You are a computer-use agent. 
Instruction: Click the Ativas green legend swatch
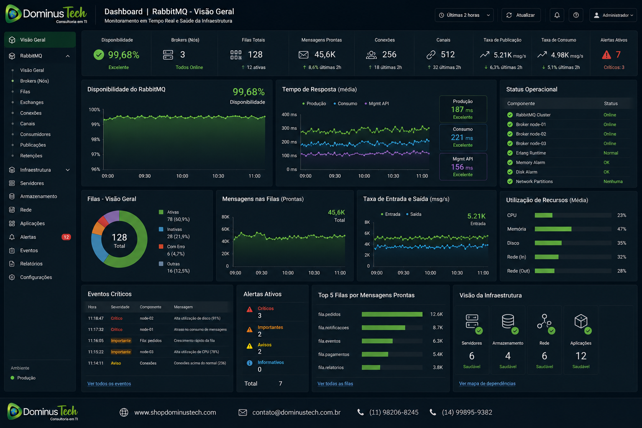tap(161, 212)
